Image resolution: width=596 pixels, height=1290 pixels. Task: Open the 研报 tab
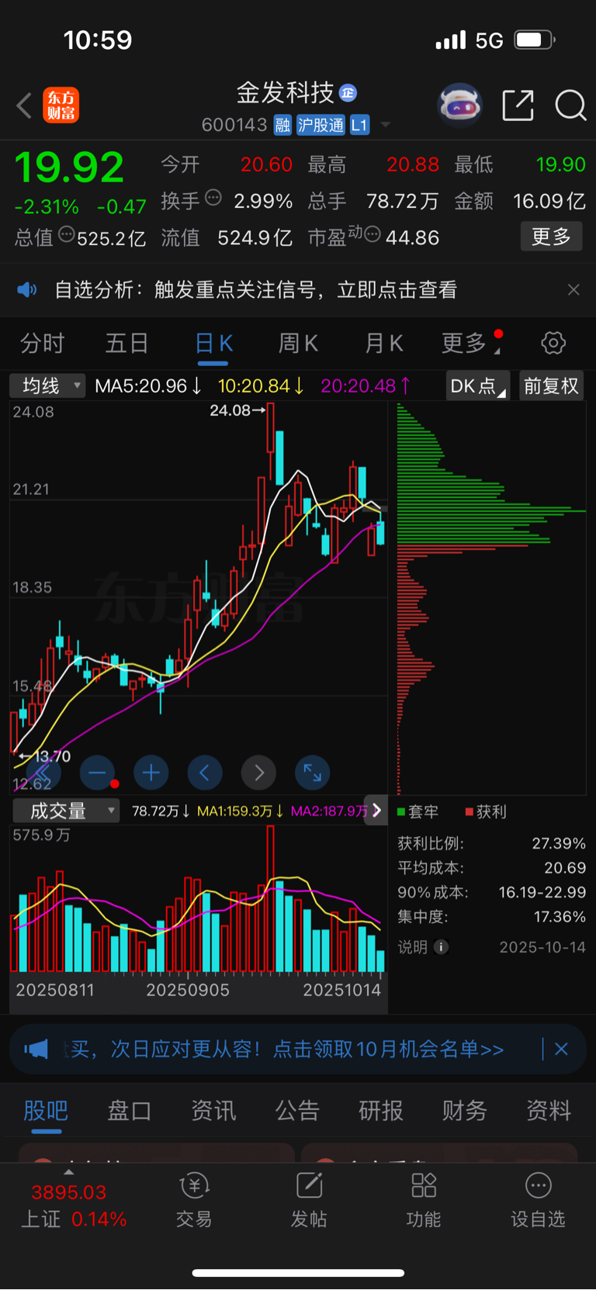pyautogui.click(x=381, y=1111)
